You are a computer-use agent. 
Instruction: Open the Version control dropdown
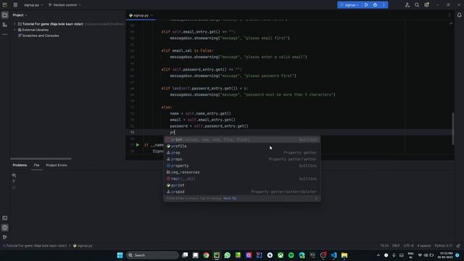click(x=65, y=5)
